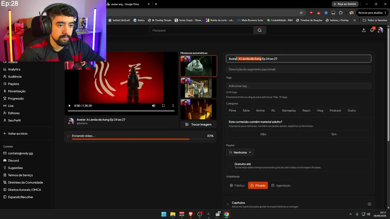The height and width of the screenshot is (219, 390).
Task: Select Podcast category
Action: pos(335,110)
